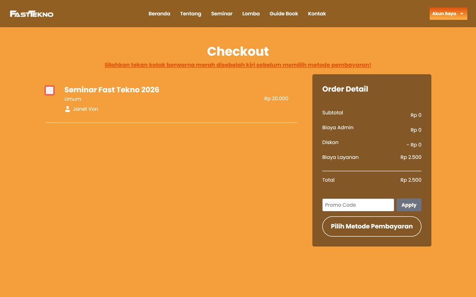Click the Apply promo code button

click(409, 205)
